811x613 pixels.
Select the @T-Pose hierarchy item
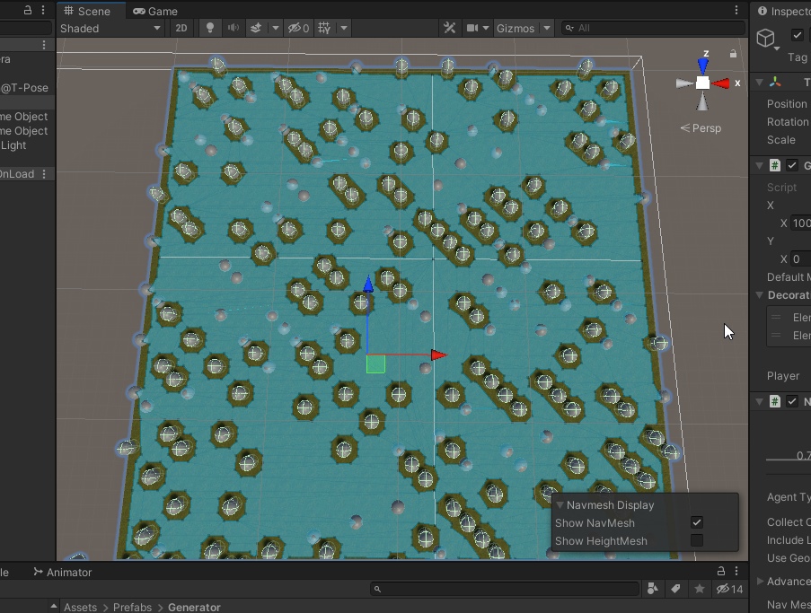24,88
